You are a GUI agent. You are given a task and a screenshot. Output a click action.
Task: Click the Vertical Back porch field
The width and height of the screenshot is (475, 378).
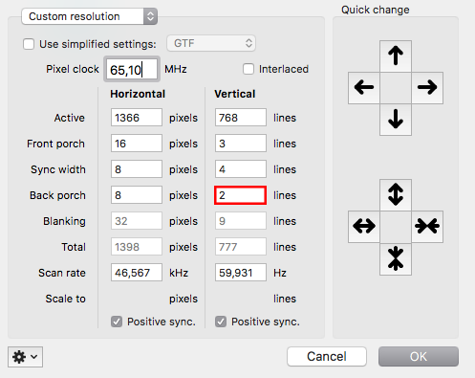[241, 195]
